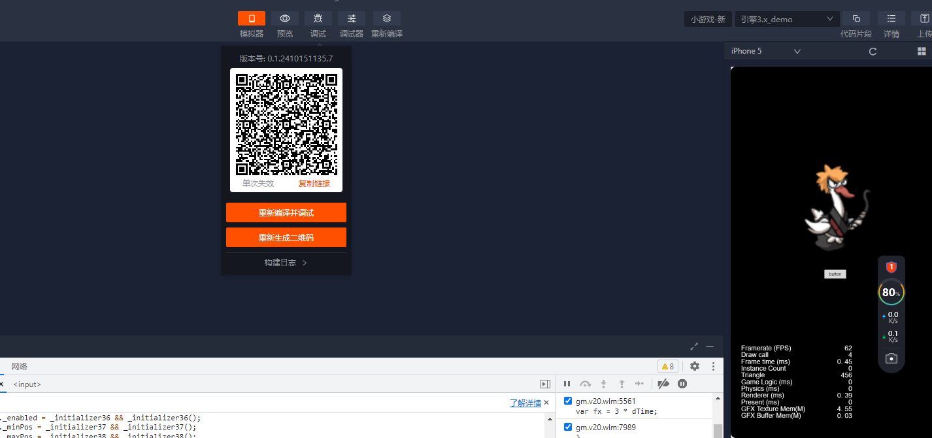Click the 版本号 version number text
Screen dimensions: 932x438
click(x=286, y=58)
